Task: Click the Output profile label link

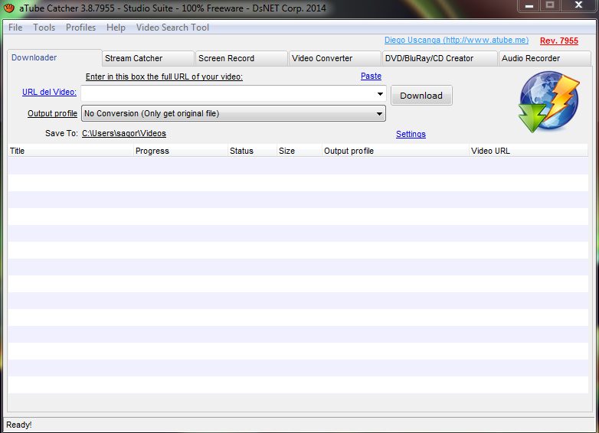Action: [52, 113]
